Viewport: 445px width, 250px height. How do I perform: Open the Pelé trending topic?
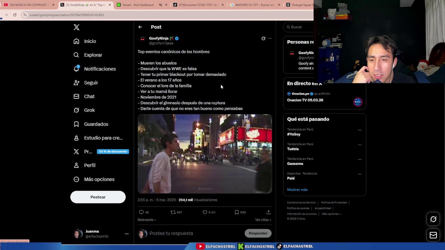point(291,178)
